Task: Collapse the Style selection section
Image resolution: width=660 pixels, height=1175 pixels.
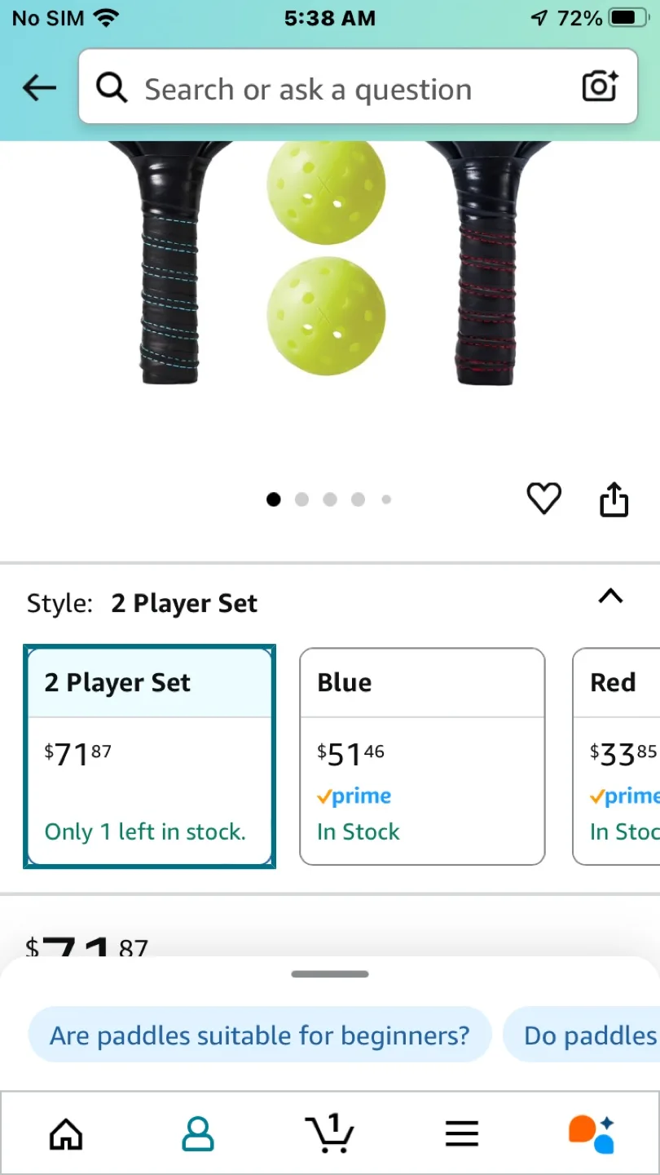Action: 609,596
